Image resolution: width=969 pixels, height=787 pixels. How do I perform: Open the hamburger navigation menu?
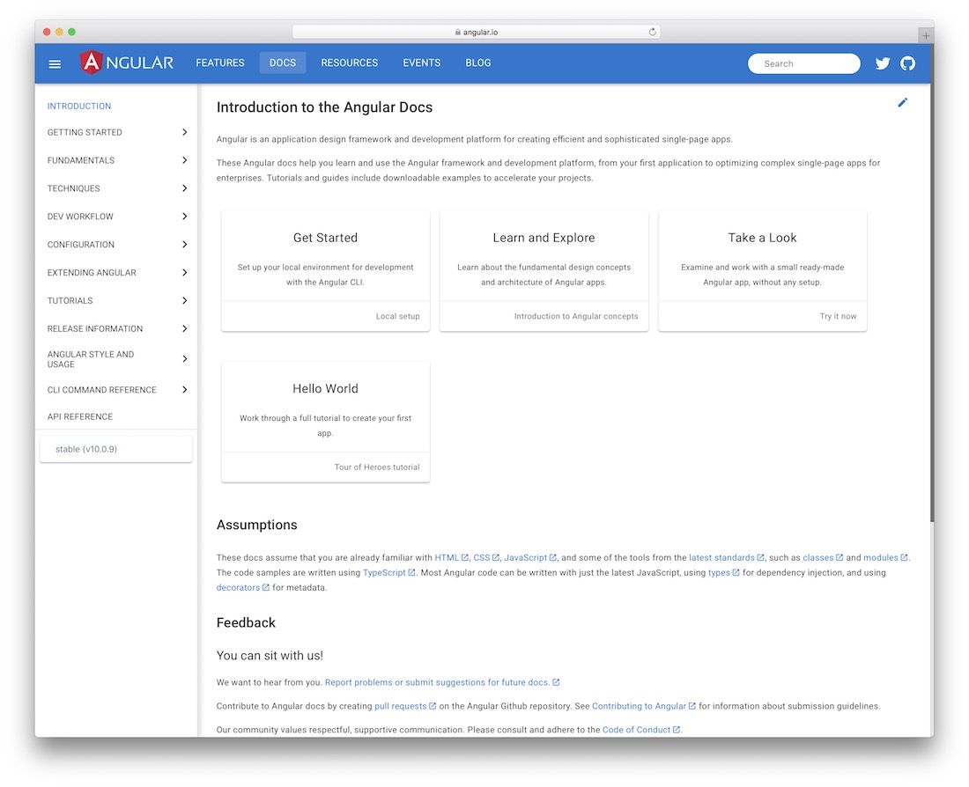point(55,63)
